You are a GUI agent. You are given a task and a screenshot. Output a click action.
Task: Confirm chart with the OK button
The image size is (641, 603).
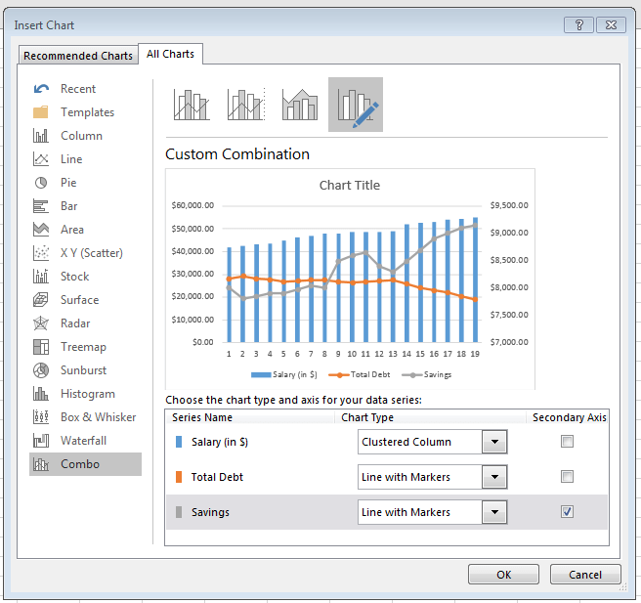[x=503, y=575]
